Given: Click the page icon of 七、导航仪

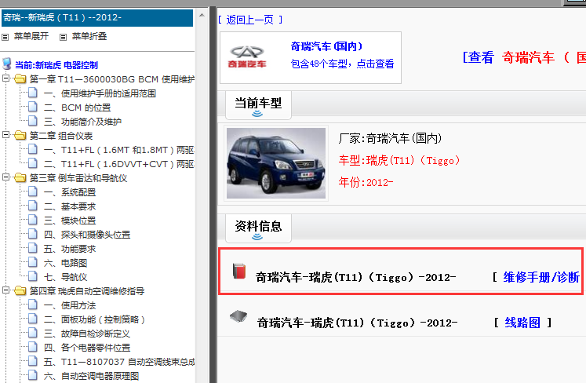Looking at the screenshot, I should [x=33, y=276].
